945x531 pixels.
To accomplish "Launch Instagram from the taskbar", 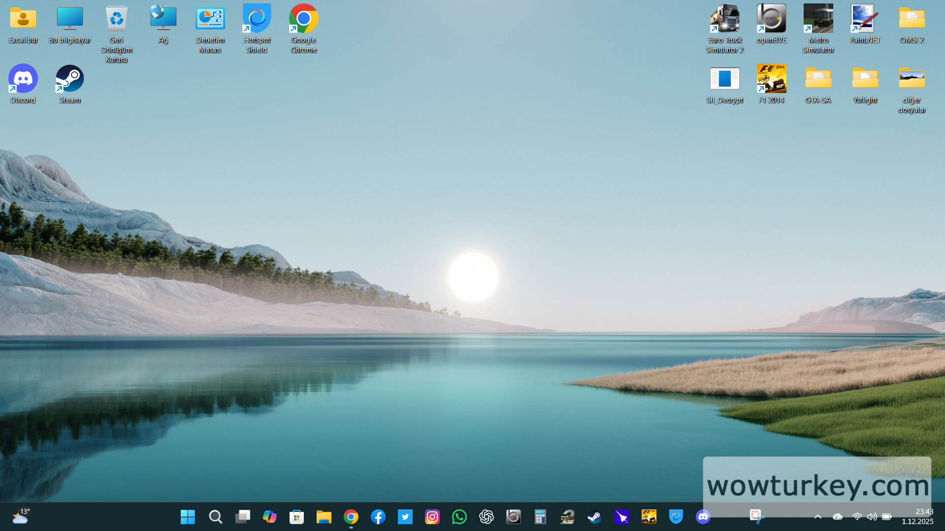I will [x=432, y=517].
